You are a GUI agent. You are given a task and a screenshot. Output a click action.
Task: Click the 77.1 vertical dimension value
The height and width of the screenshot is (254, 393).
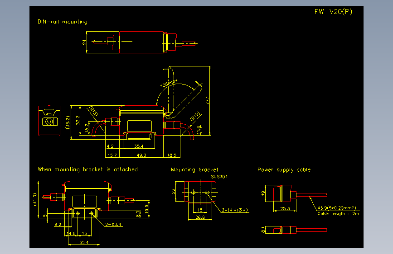(207, 100)
